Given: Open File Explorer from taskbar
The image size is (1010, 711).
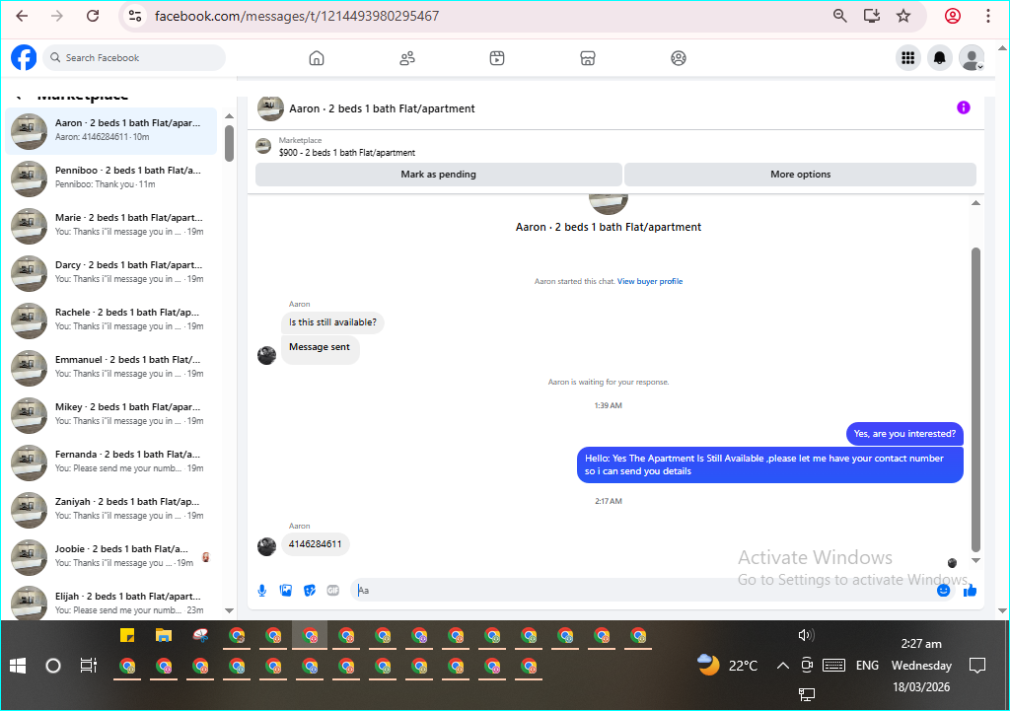Looking at the screenshot, I should tap(164, 636).
